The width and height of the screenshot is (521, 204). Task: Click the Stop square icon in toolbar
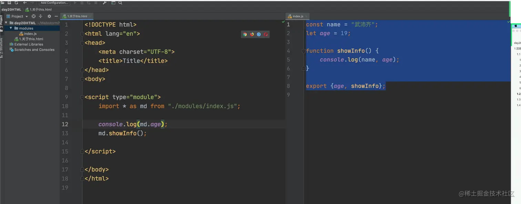[95, 3]
